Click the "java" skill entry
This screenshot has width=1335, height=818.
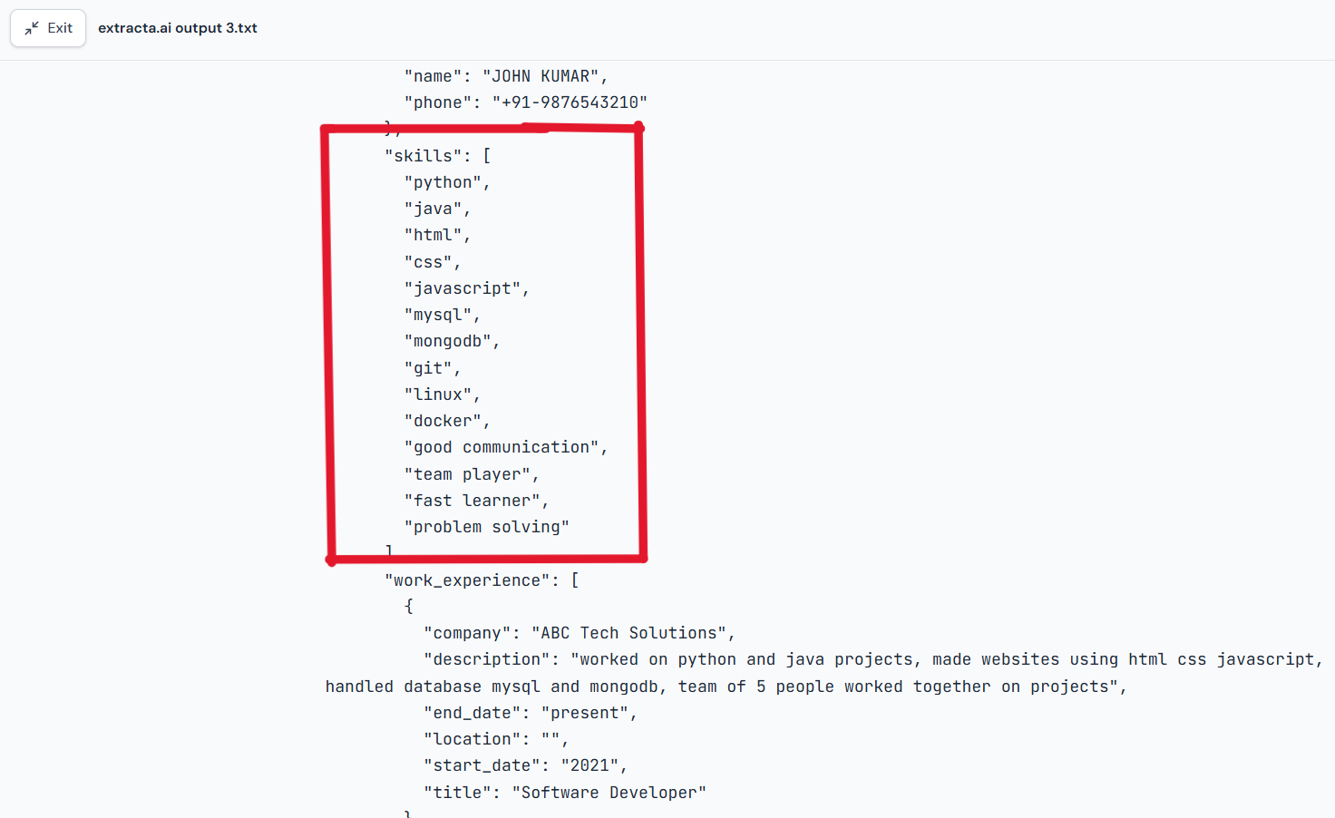434,209
